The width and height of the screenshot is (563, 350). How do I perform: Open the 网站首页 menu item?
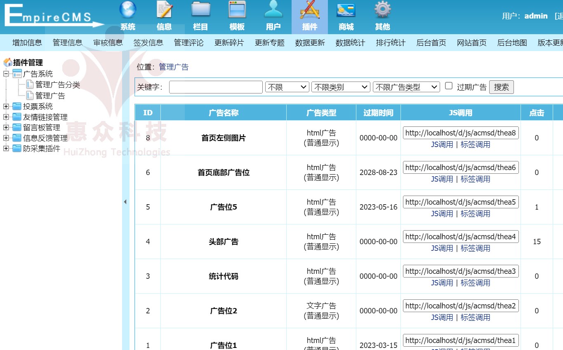coord(472,43)
